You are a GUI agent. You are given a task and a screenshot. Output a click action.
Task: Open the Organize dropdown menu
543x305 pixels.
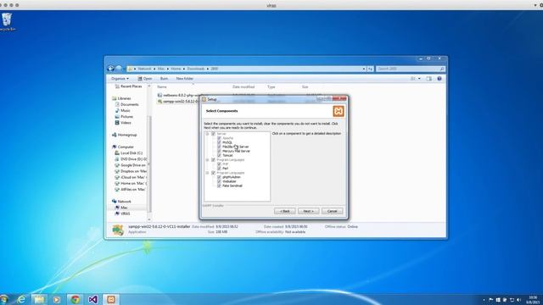click(120, 79)
